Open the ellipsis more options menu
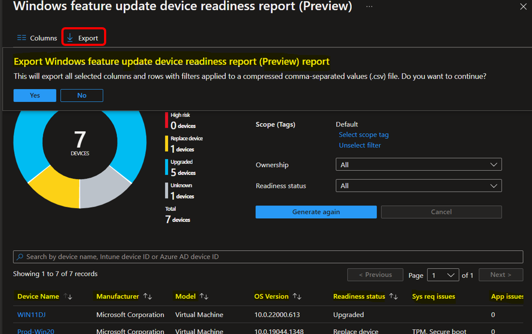 369,6
